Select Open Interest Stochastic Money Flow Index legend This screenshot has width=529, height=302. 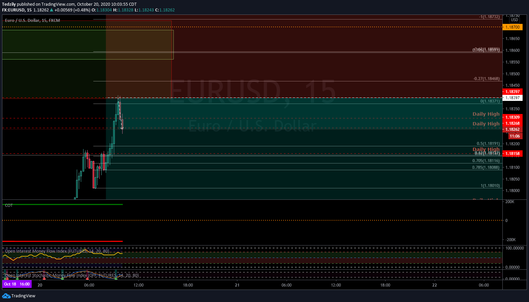pyautogui.click(x=72, y=275)
